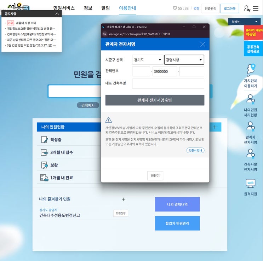This screenshot has height=261, width=263.
Task: Click the 세움터 logo
Action: tap(18, 6)
